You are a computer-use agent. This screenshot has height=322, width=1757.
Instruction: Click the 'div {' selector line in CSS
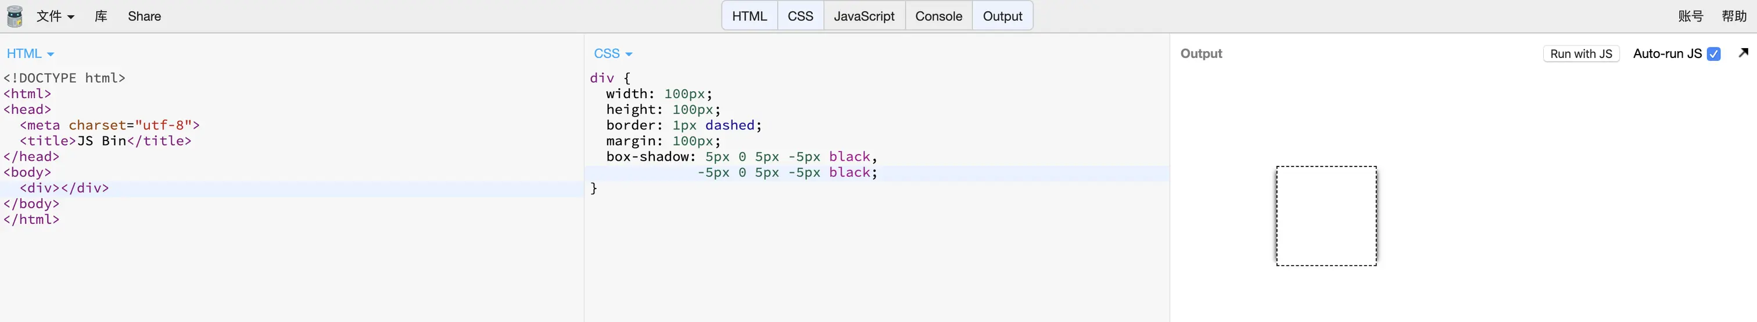pos(611,78)
